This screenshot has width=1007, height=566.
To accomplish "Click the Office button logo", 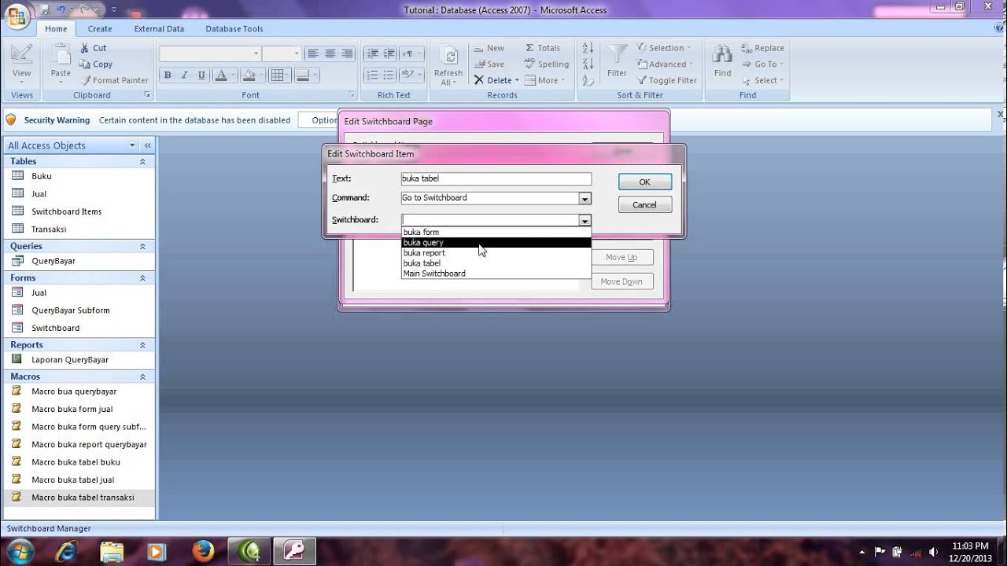I will click(17, 14).
